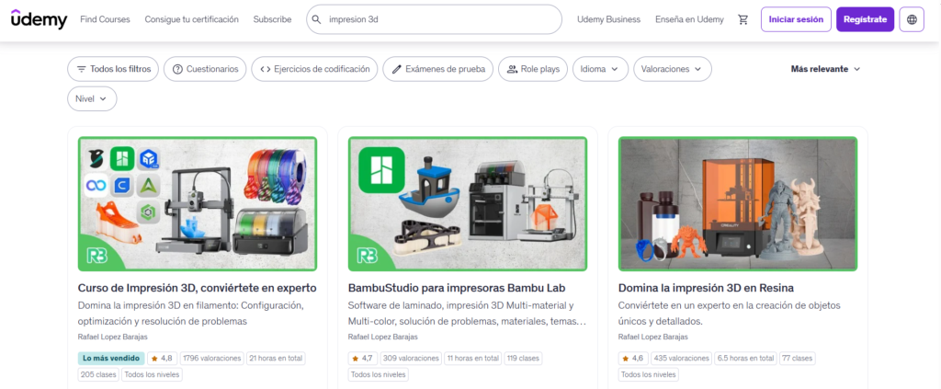
Task: Filter by Cuestionarios
Action: click(x=205, y=69)
